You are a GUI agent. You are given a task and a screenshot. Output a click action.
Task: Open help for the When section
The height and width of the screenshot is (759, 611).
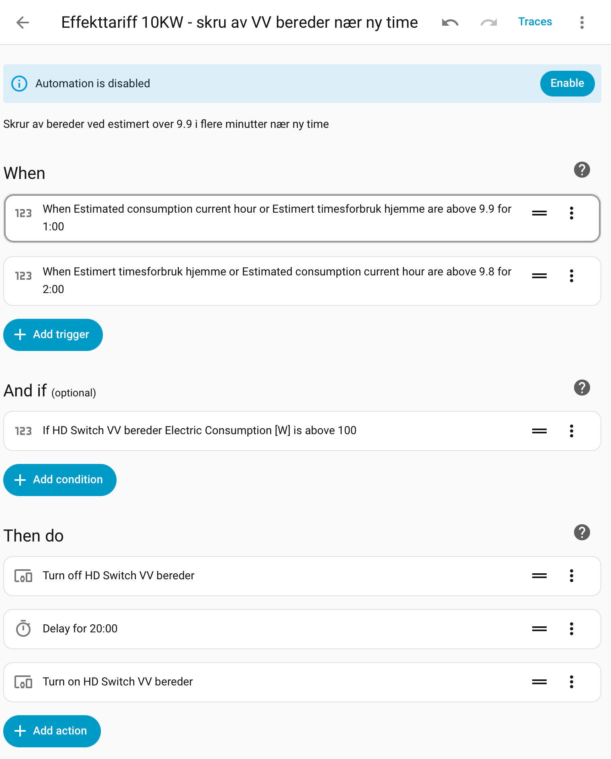point(582,170)
